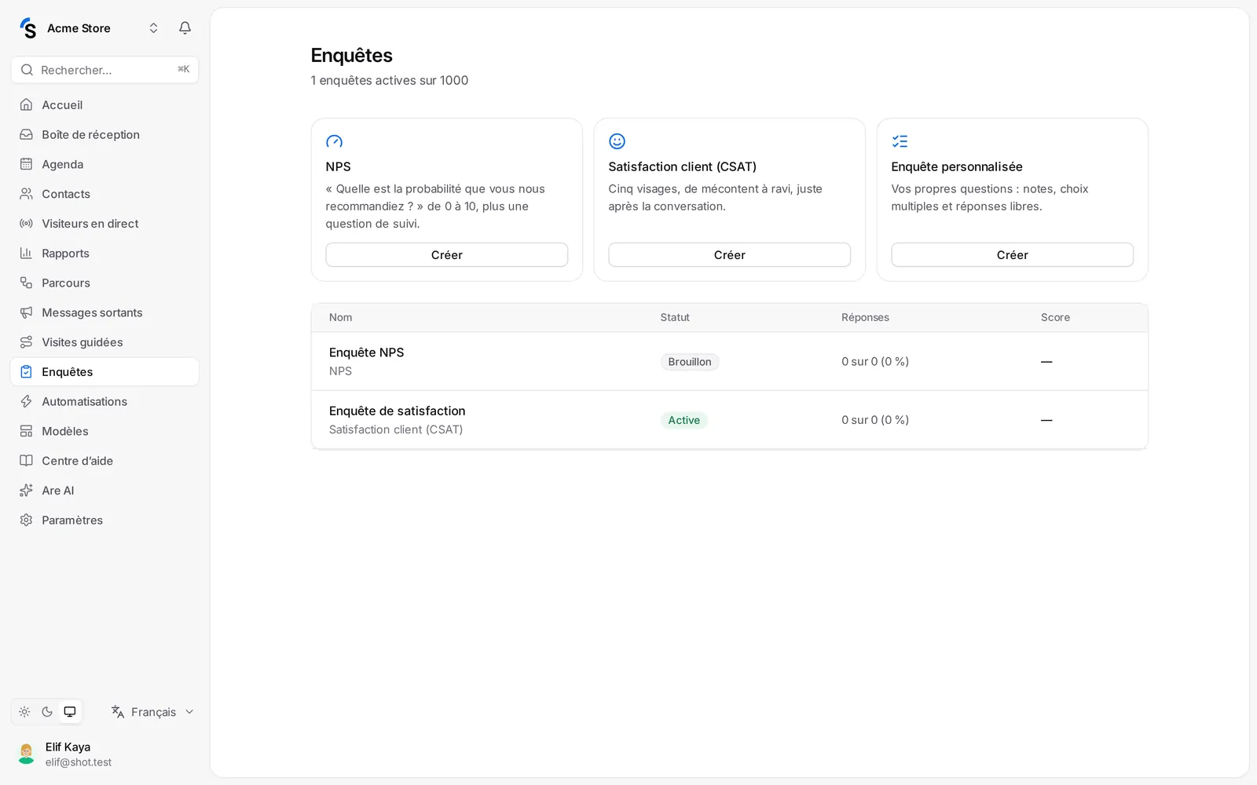Click the Réponses column header
The width and height of the screenshot is (1257, 785).
click(x=865, y=317)
